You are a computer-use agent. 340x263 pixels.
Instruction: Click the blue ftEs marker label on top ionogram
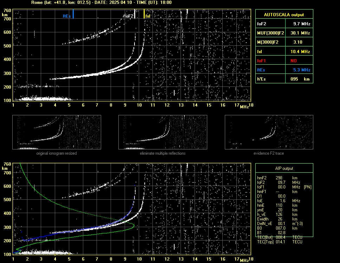pyautogui.click(x=67, y=16)
